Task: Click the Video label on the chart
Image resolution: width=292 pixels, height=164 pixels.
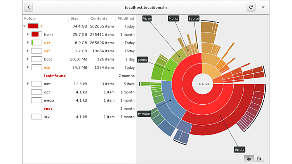Action: pos(147,18)
